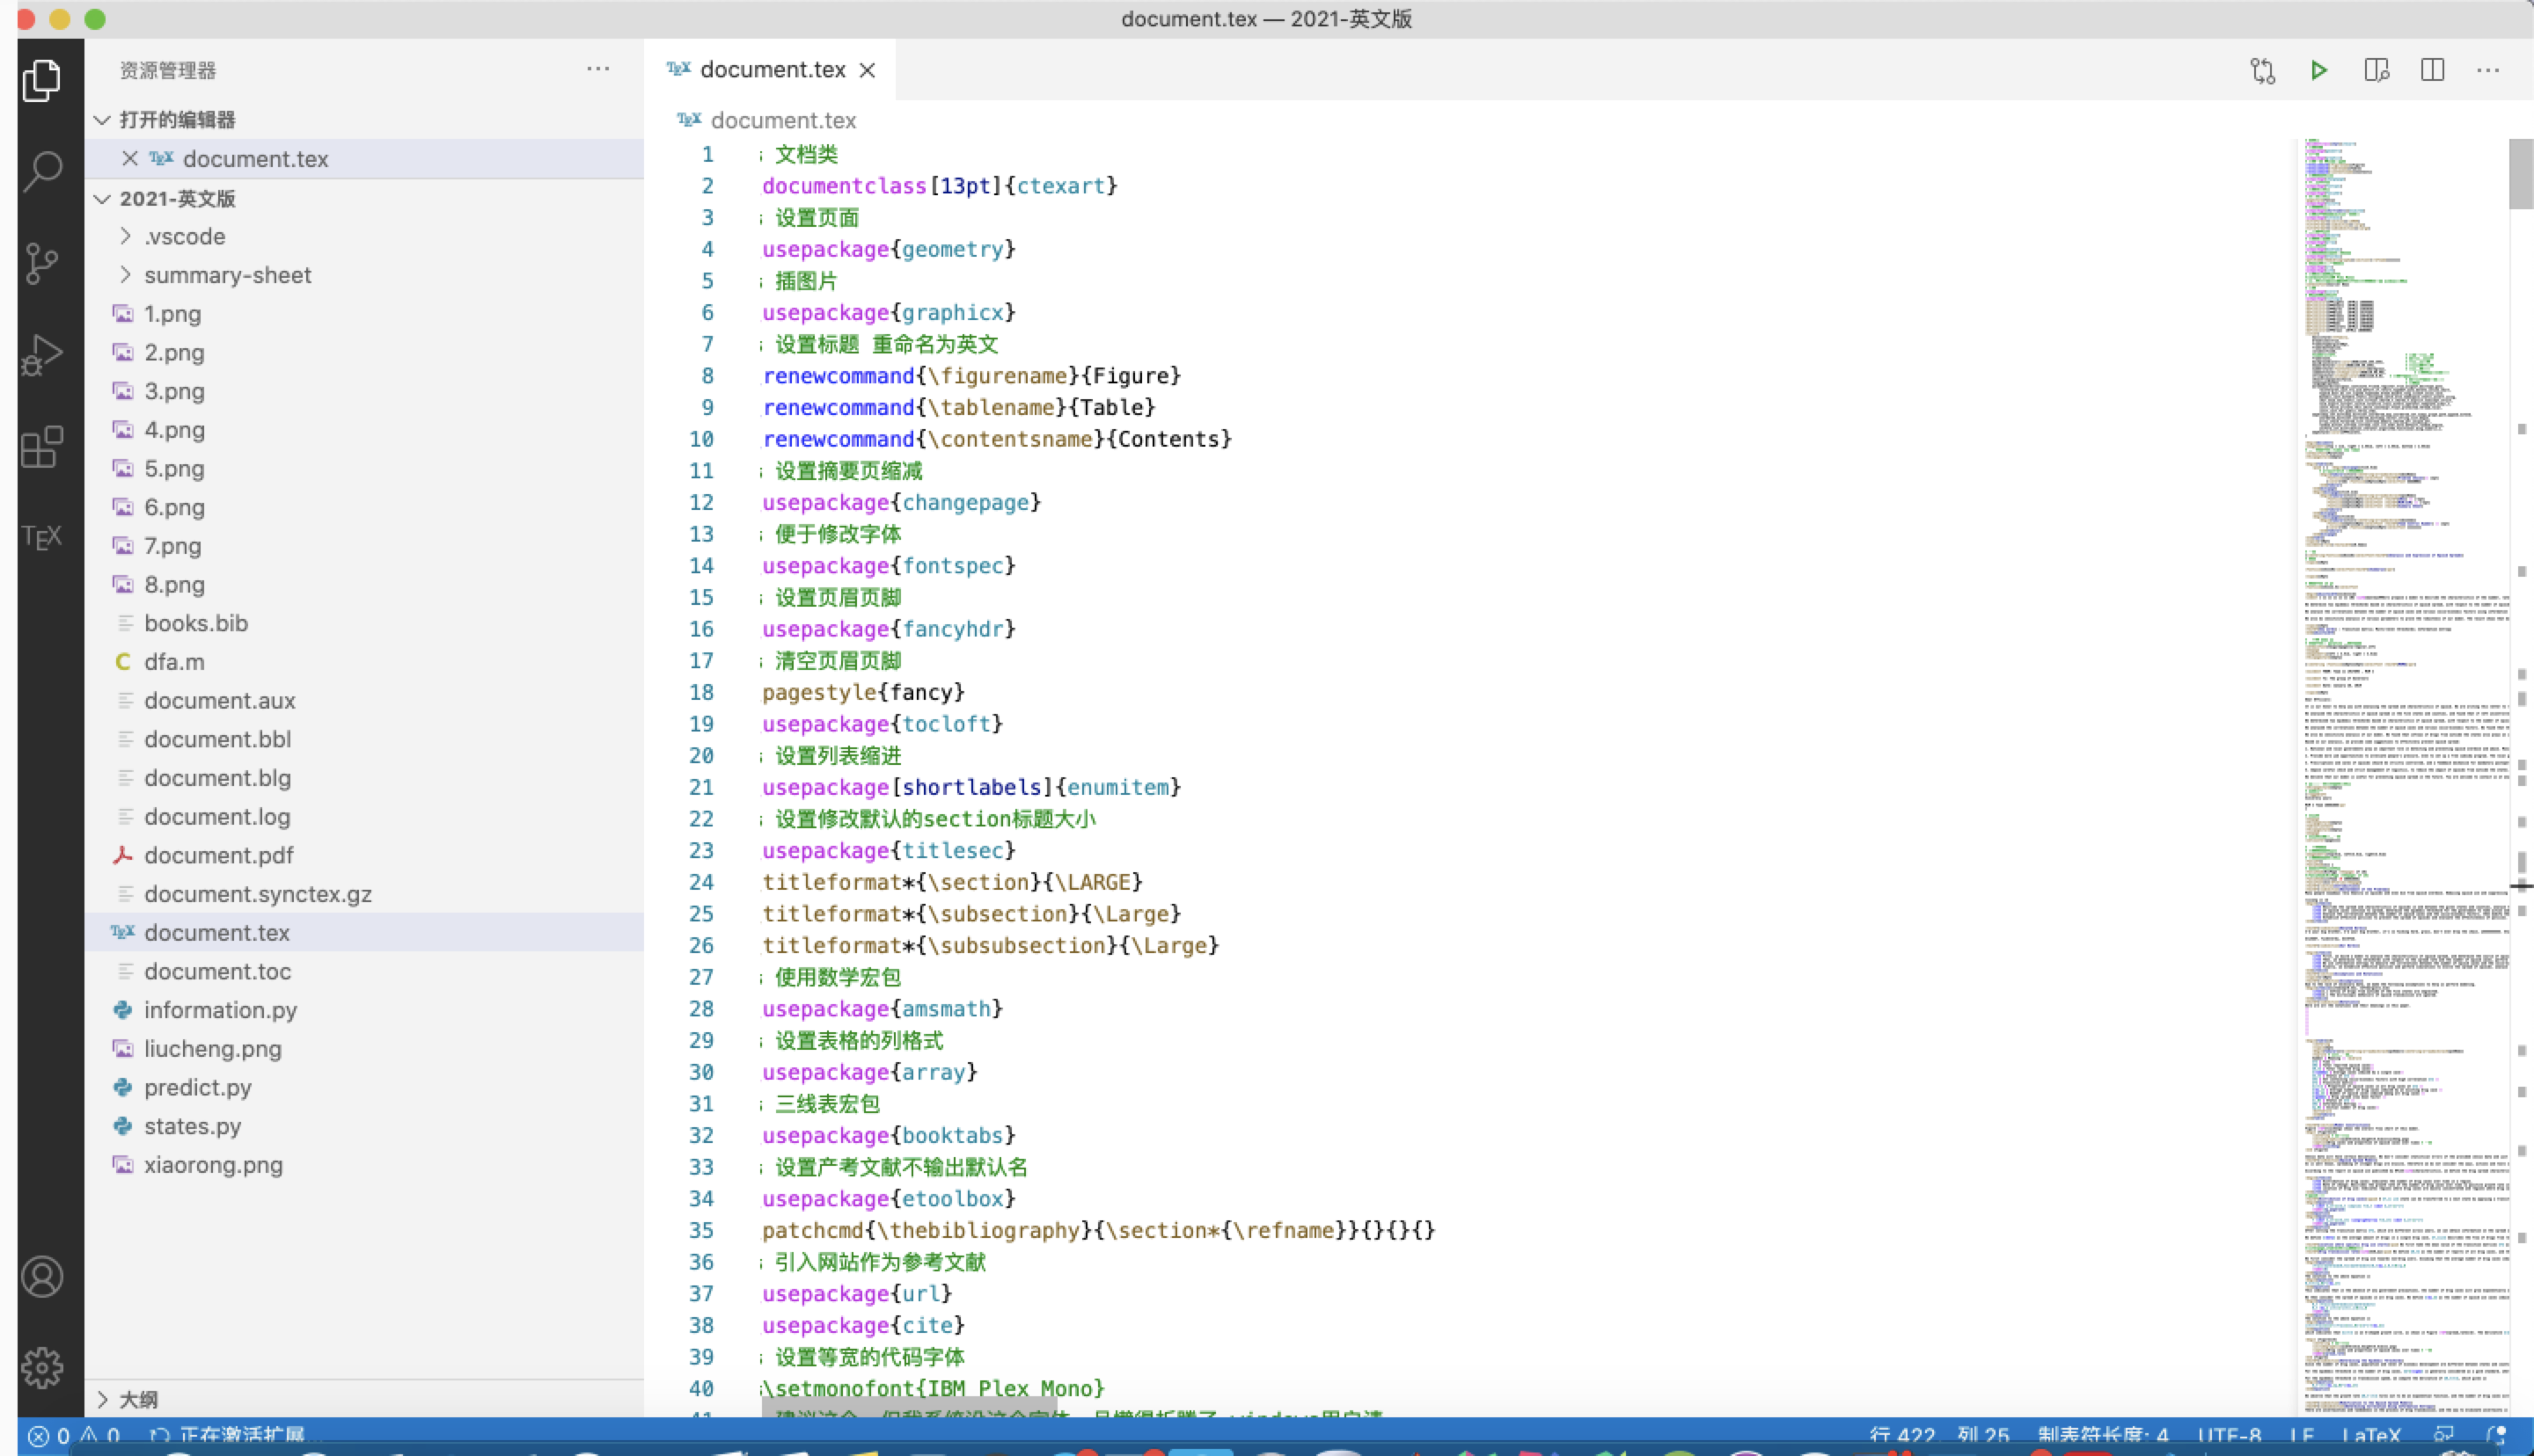
Task: Click line number 18 in the gutter
Action: tap(701, 692)
